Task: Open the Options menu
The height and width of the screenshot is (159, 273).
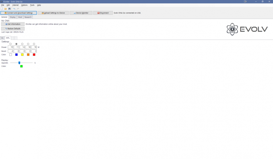Action: 24,5
